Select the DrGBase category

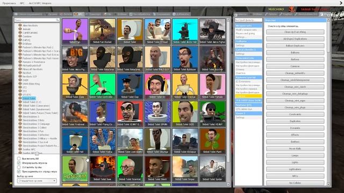[x=27, y=43]
